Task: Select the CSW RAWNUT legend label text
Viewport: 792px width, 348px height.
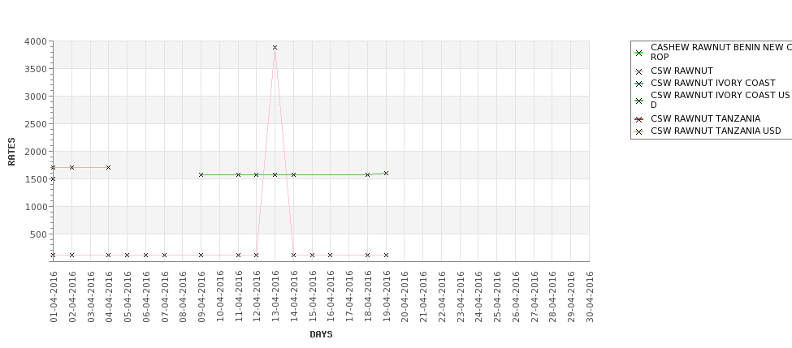Action: coord(682,71)
